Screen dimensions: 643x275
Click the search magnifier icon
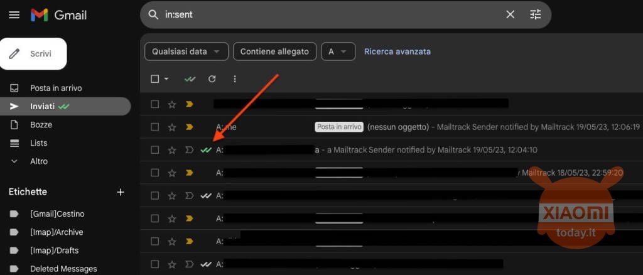click(x=153, y=14)
